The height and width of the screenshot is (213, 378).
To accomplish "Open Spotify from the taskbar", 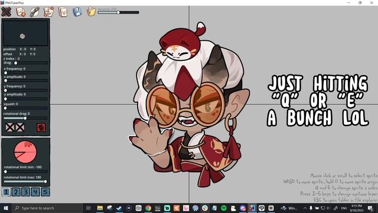I will click(224, 208).
